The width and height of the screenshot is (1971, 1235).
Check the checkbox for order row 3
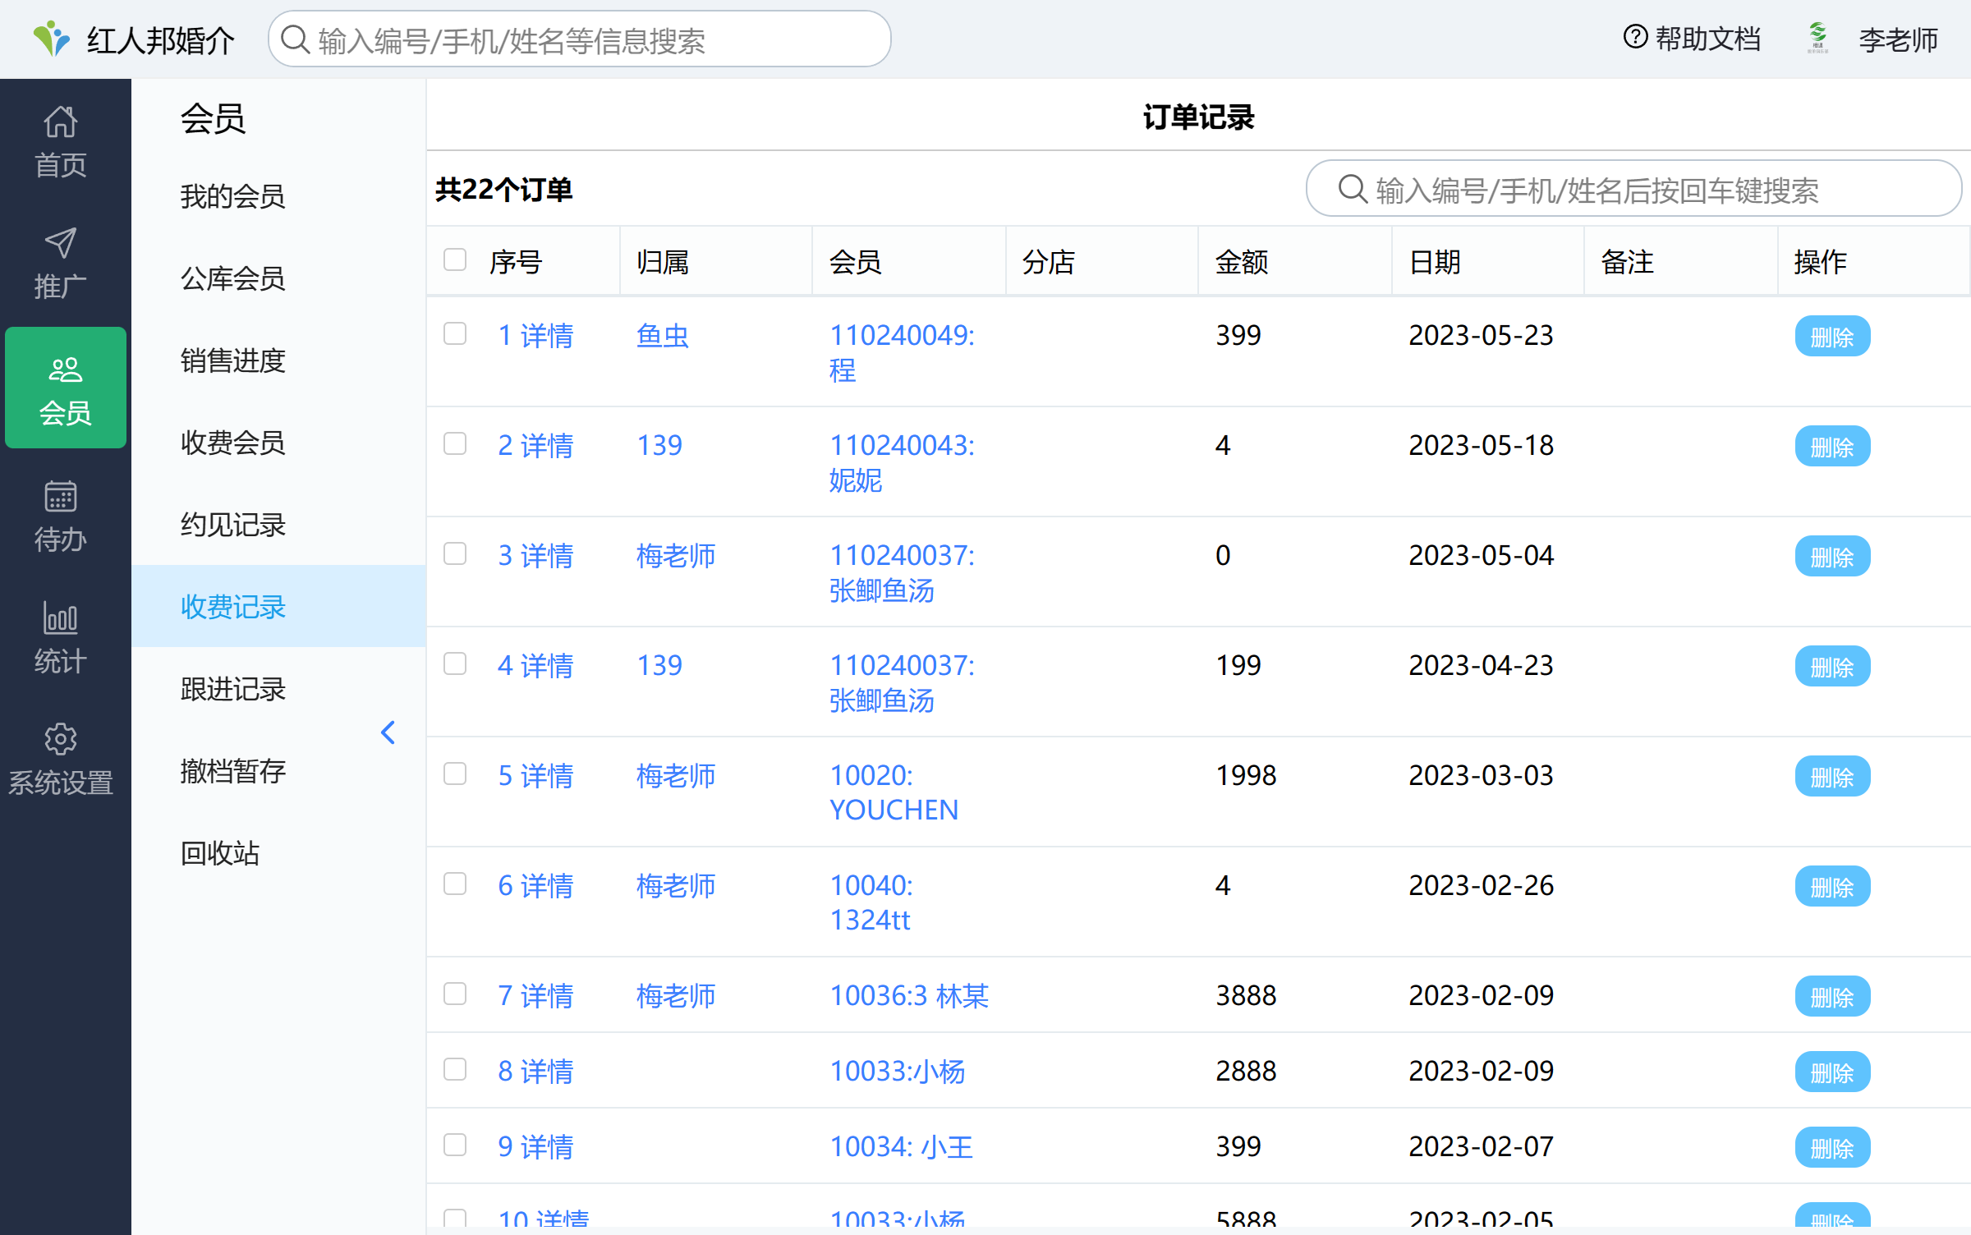click(455, 554)
